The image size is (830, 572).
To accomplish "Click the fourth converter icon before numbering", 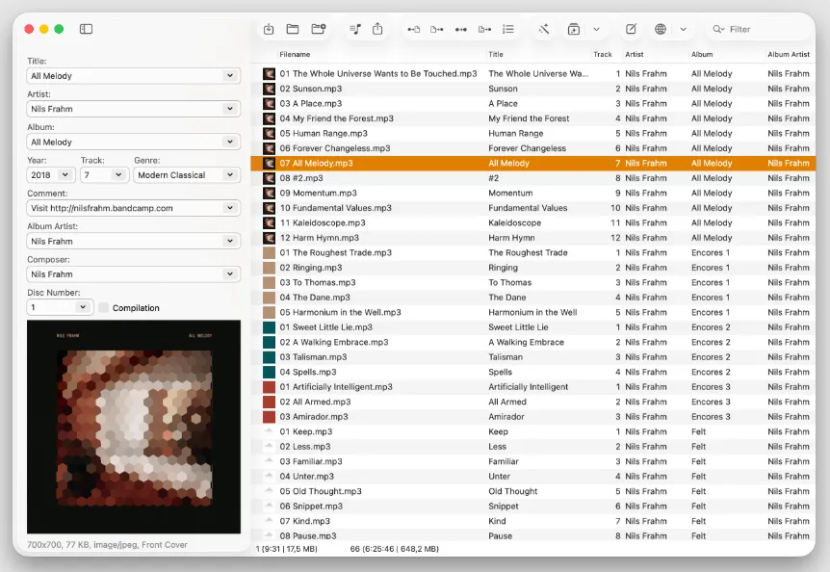I will click(485, 30).
